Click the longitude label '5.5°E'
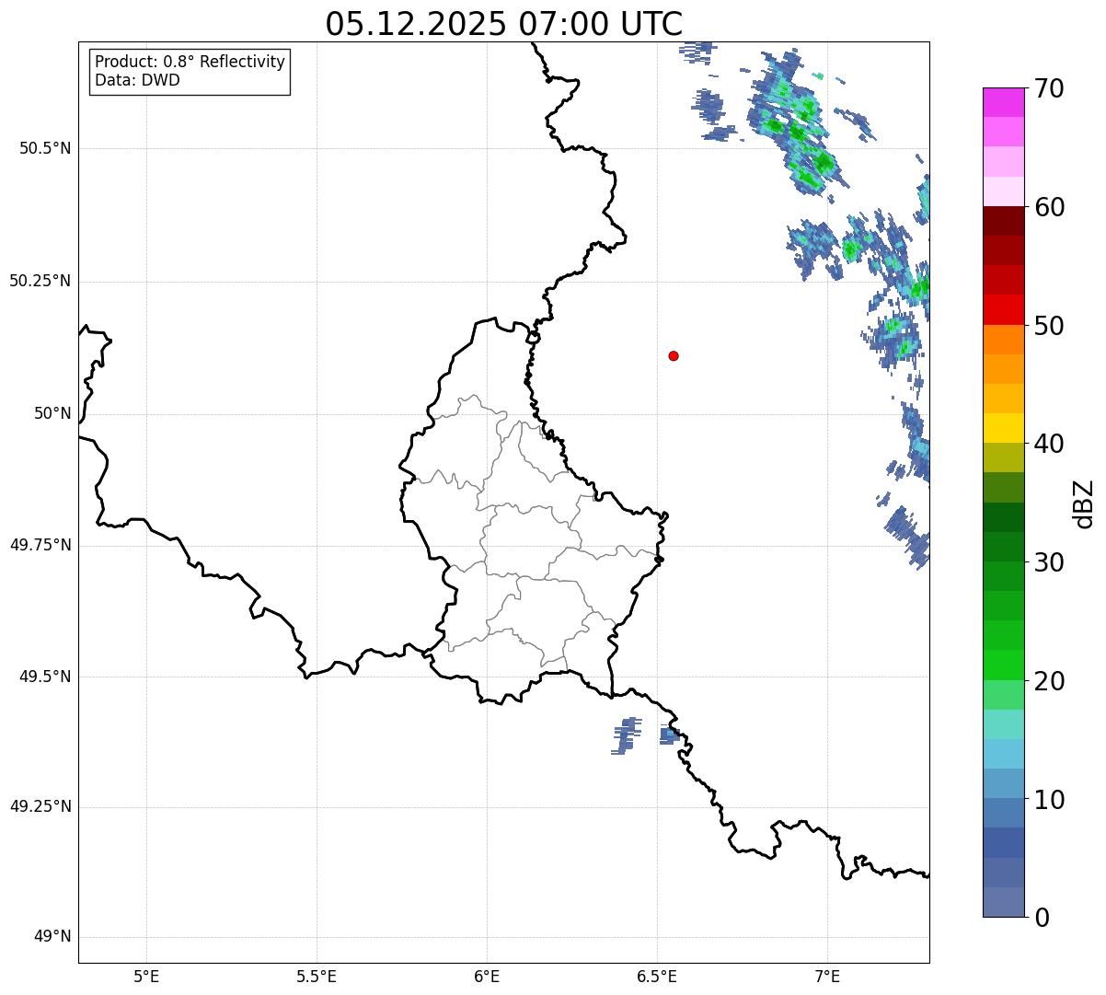1106x995 pixels. tap(317, 976)
